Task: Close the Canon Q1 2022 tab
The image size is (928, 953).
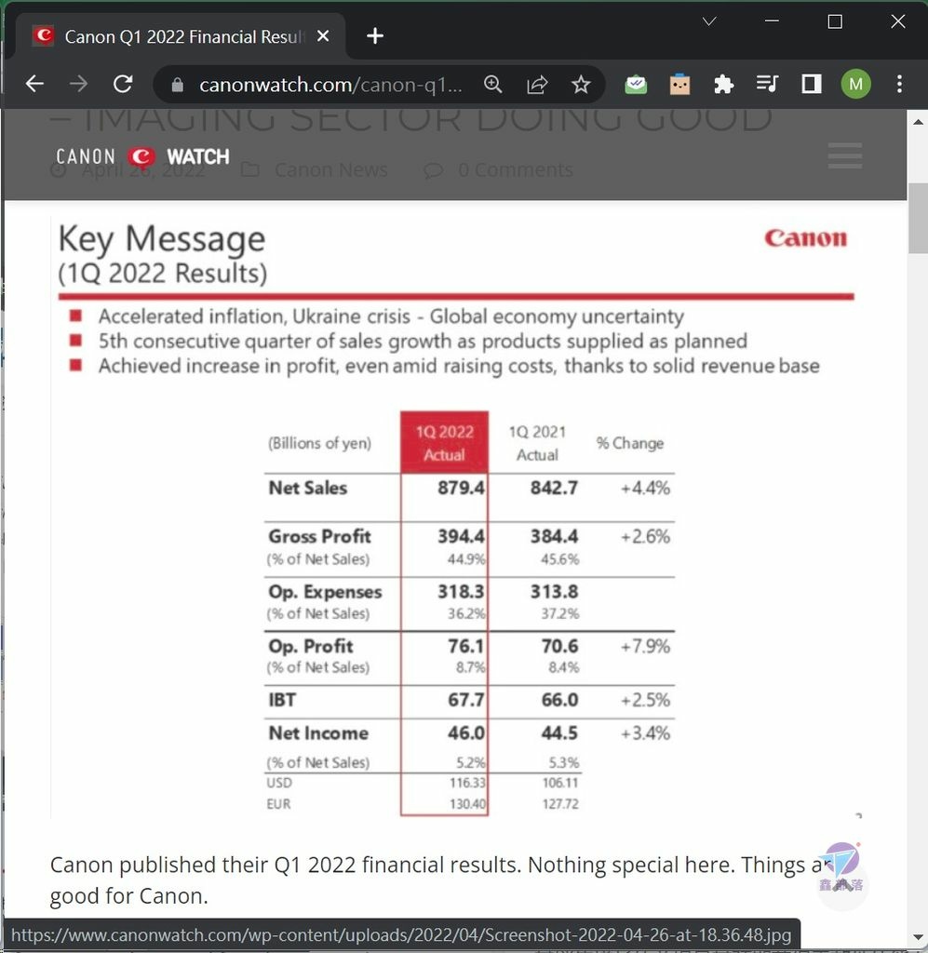Action: coord(323,36)
